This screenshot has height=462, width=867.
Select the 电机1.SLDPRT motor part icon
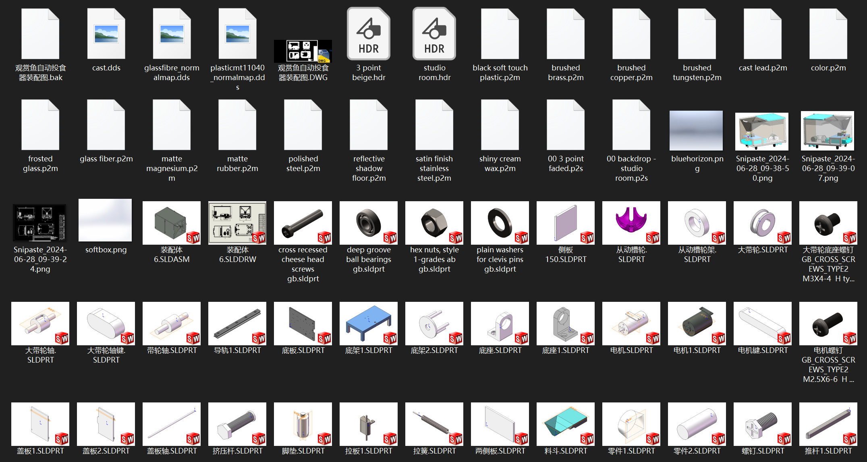click(x=697, y=324)
